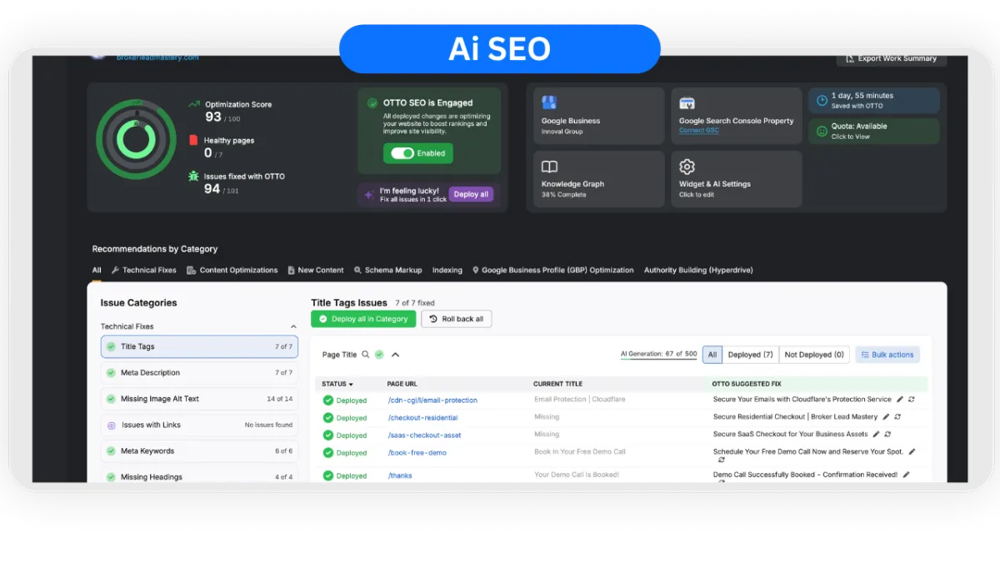This screenshot has width=1000, height=562.
Task: Click the Issues with Links purple icon
Action: point(111,425)
